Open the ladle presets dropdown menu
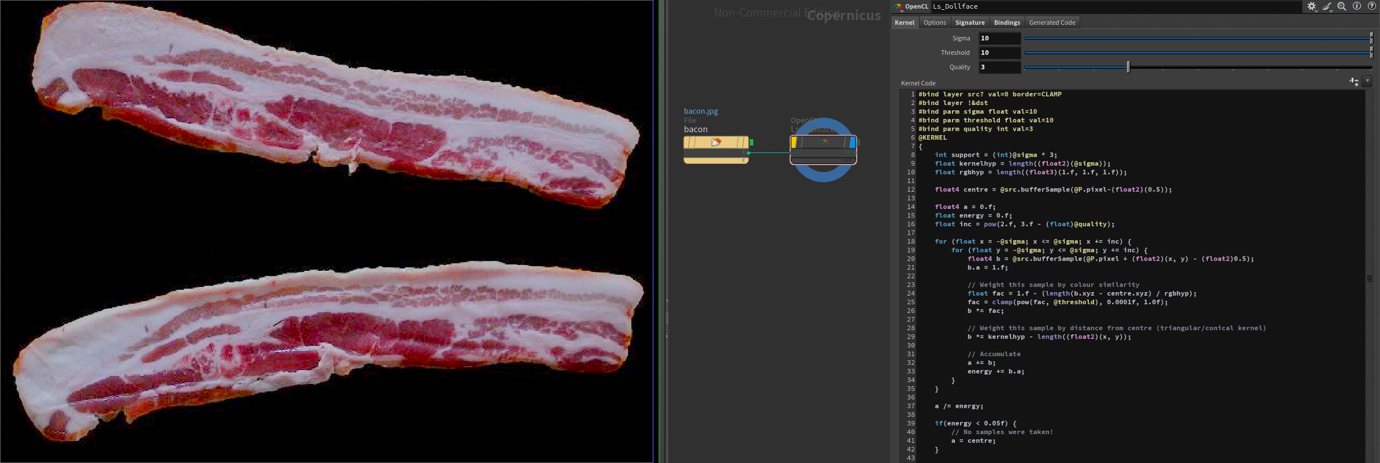This screenshot has height=463, width=1380. [x=1327, y=7]
